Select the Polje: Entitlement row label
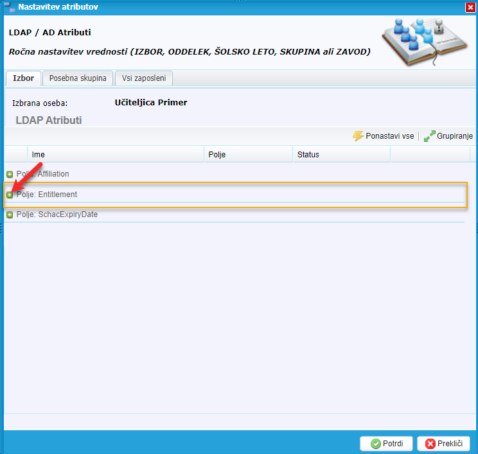The image size is (478, 454). (47, 195)
